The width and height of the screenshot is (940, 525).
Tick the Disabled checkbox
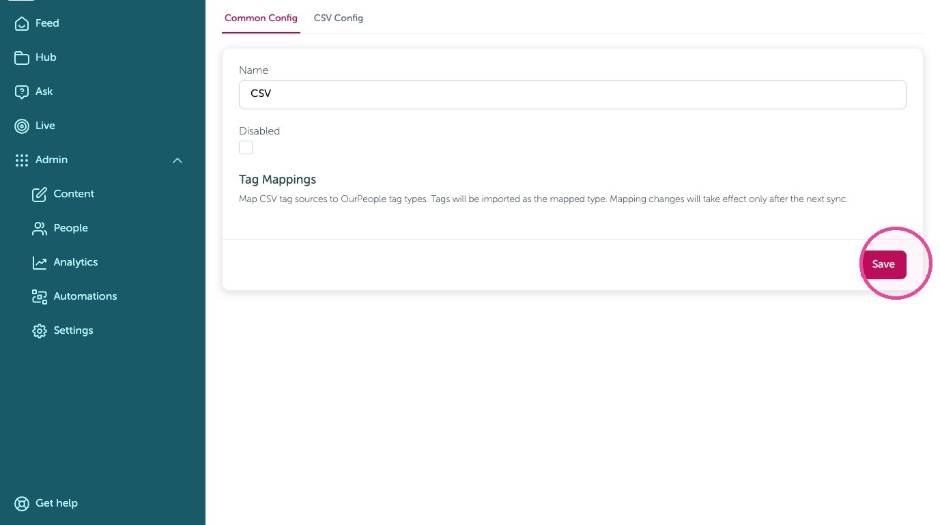tap(246, 147)
